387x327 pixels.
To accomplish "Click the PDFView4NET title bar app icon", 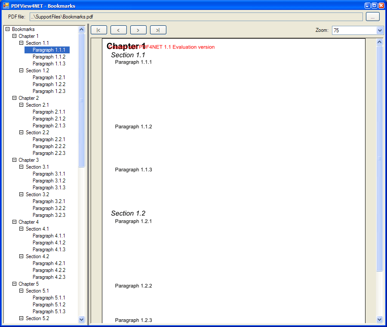I will (x=6, y=6).
